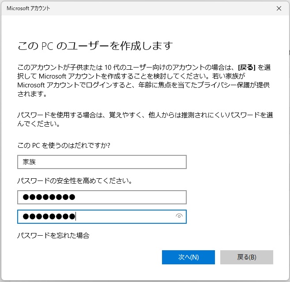Click the Microsoft アカウント window title
Image resolution: width=290 pixels, height=282 pixels.
(x=28, y=8)
